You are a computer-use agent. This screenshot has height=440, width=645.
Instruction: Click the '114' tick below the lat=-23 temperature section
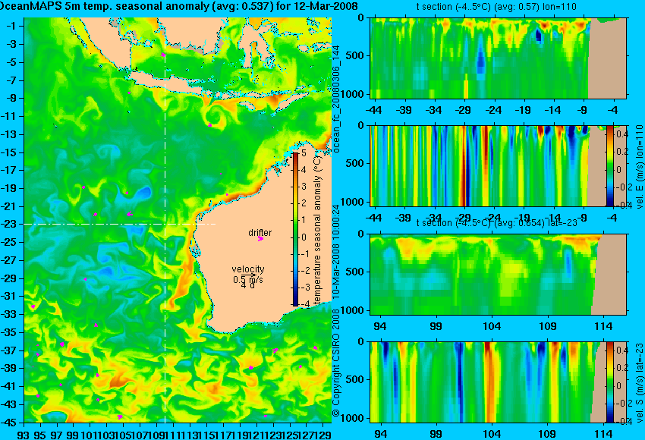pyautogui.click(x=603, y=326)
